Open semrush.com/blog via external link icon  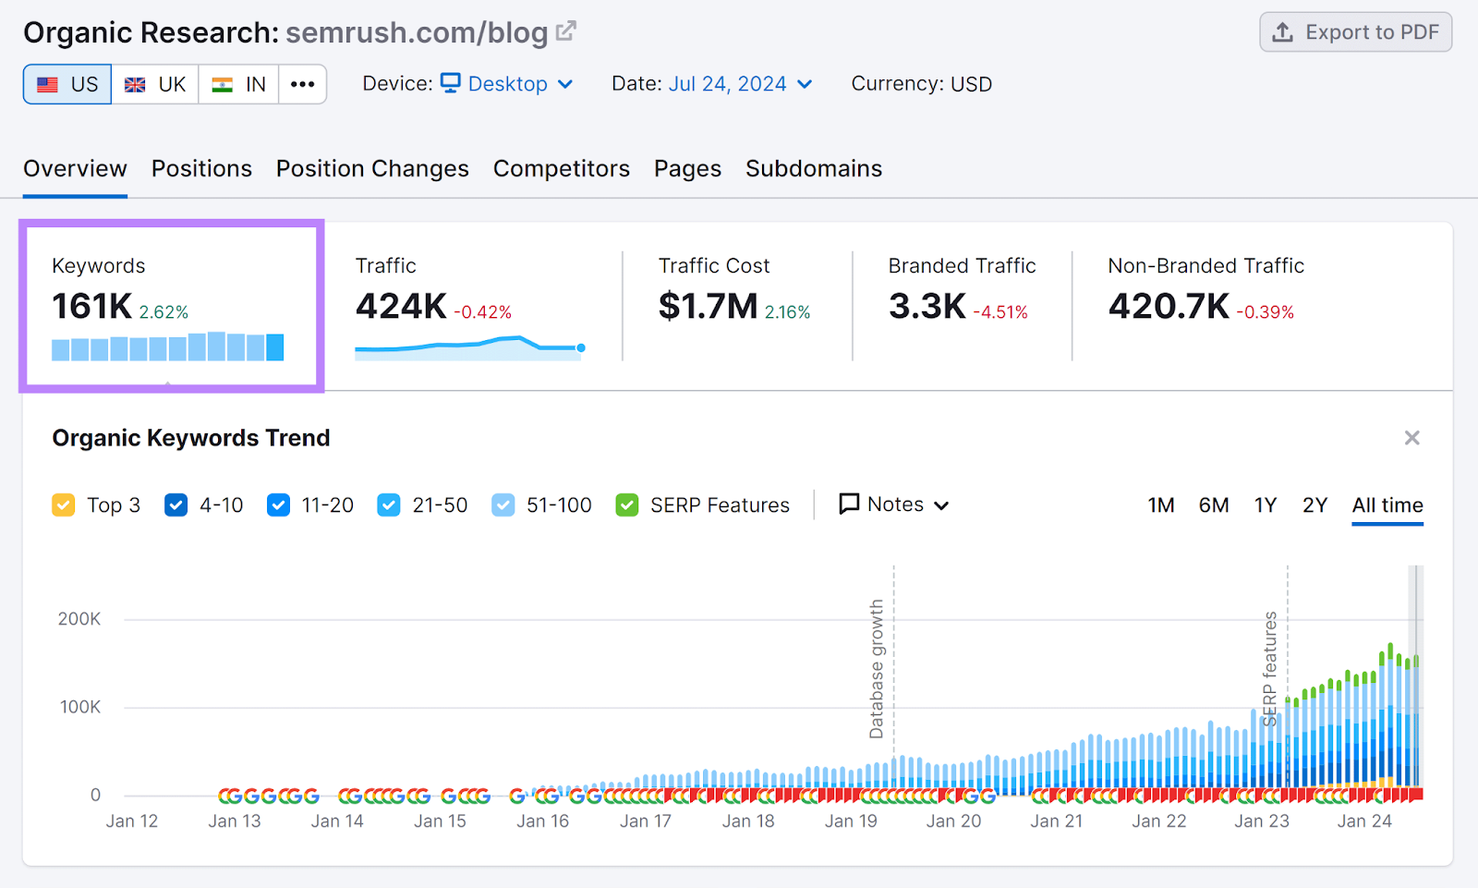pos(566,30)
